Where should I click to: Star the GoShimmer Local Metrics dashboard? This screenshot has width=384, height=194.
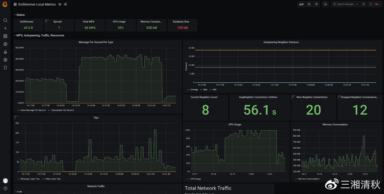coord(60,5)
